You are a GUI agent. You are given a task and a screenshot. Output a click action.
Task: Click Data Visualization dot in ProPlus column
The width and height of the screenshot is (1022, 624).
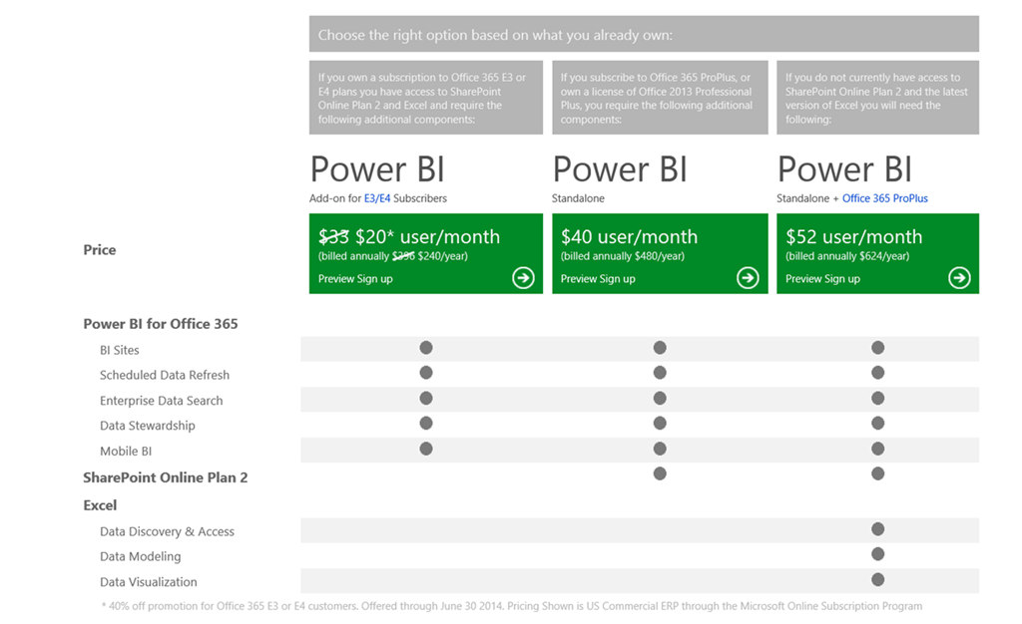pyautogui.click(x=878, y=579)
